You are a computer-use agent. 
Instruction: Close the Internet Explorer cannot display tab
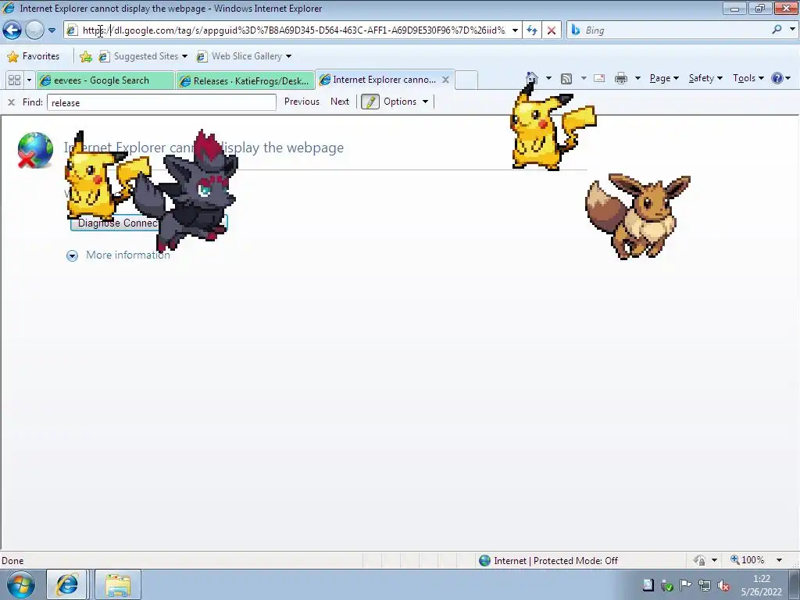tap(445, 80)
